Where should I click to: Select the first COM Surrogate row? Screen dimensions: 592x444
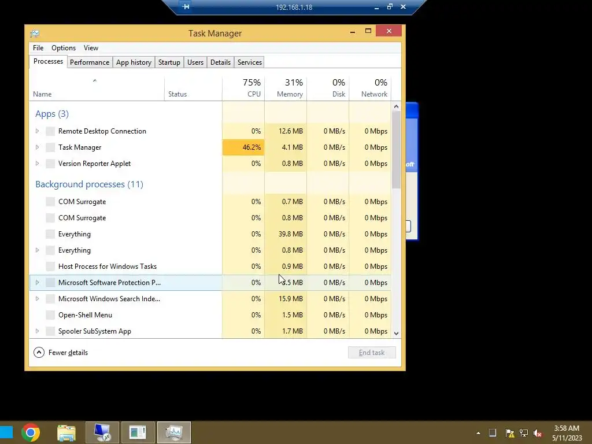(x=210, y=202)
